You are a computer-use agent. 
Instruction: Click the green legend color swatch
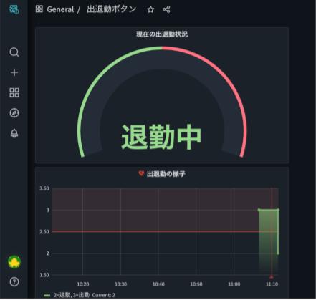47,296
